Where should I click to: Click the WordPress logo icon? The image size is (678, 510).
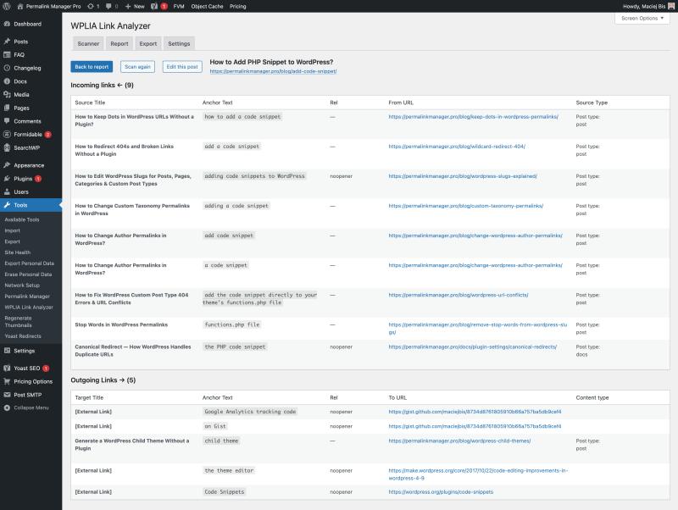[7, 6]
